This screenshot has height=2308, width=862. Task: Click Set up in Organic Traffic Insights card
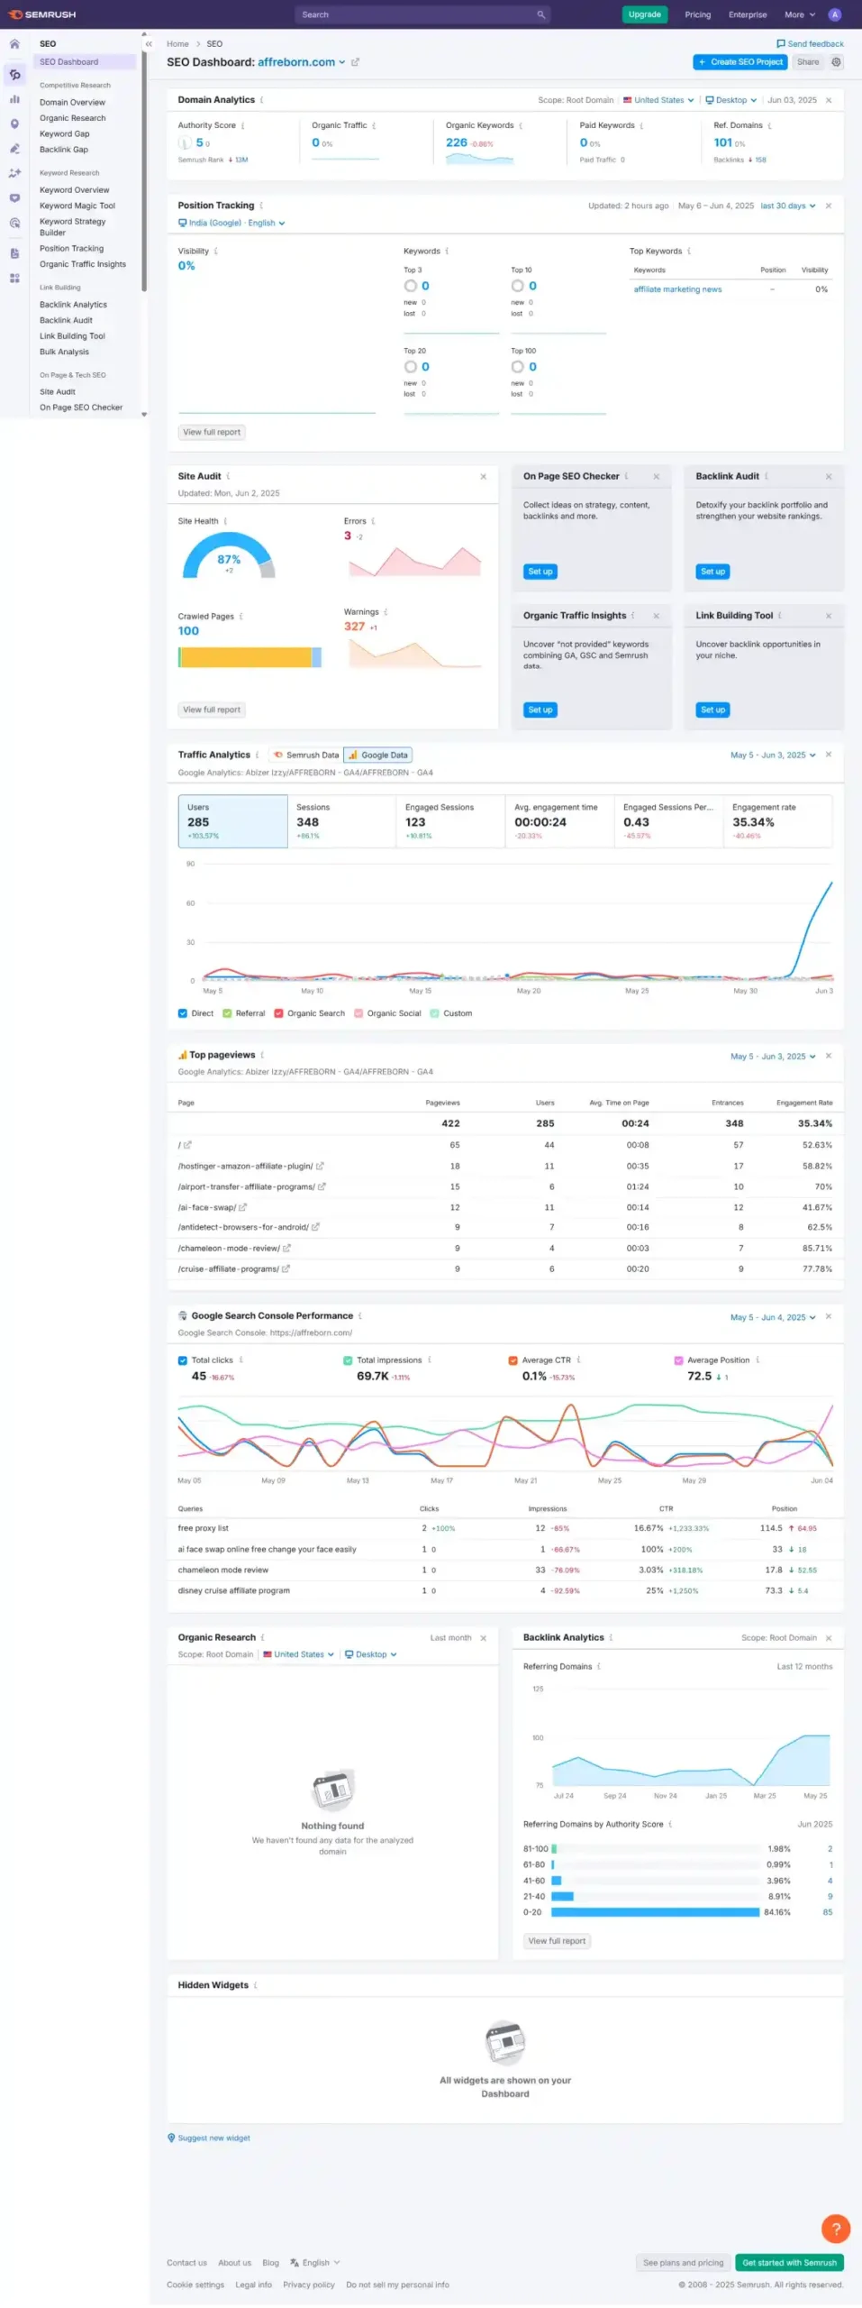(540, 710)
